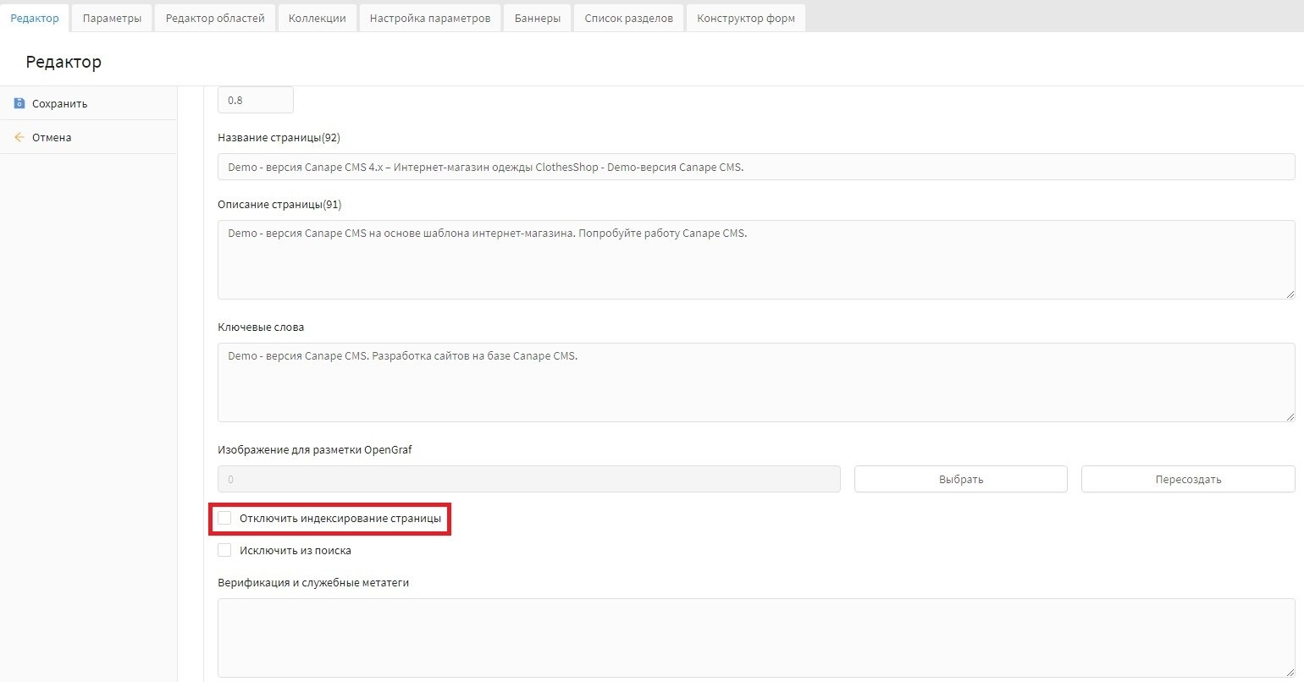Tick the "Исключить из поиска" checkbox
1304x682 pixels.
pos(224,550)
